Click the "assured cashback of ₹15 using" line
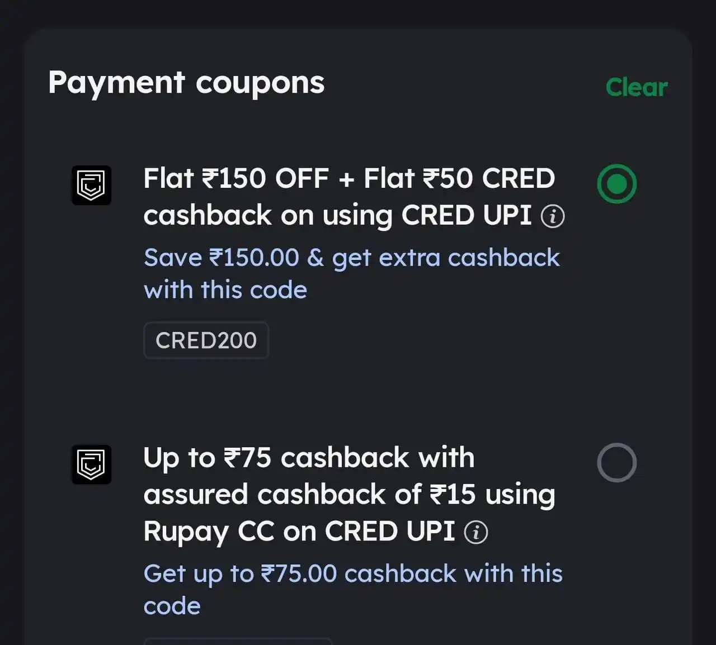Image resolution: width=716 pixels, height=645 pixels. [349, 495]
